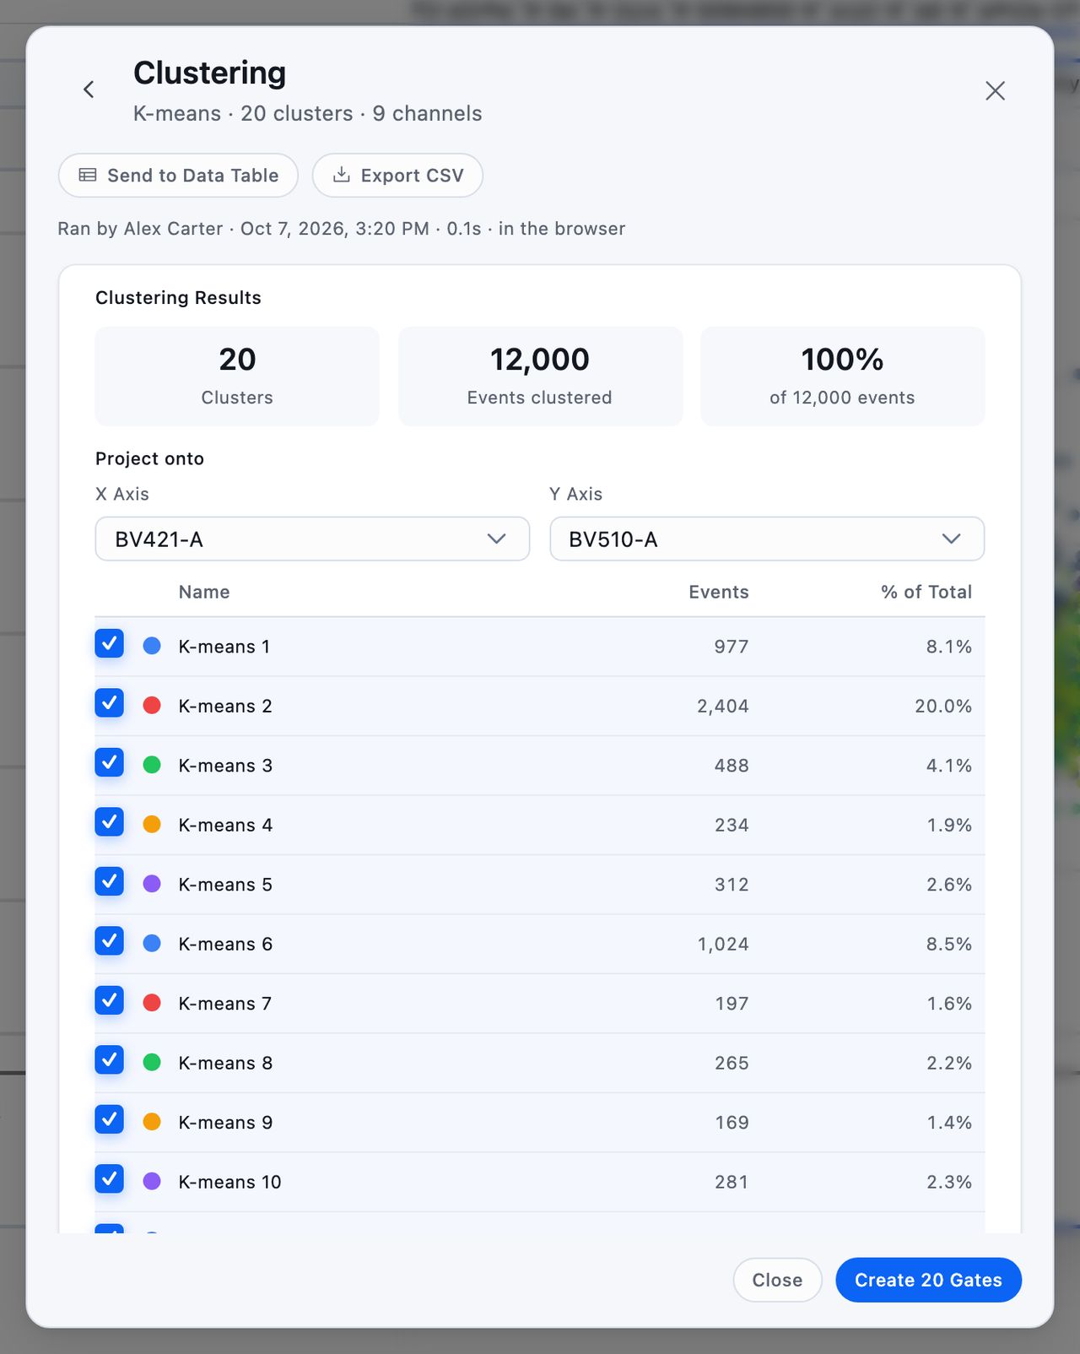Click the 100% of 12,000 events card

842,376
